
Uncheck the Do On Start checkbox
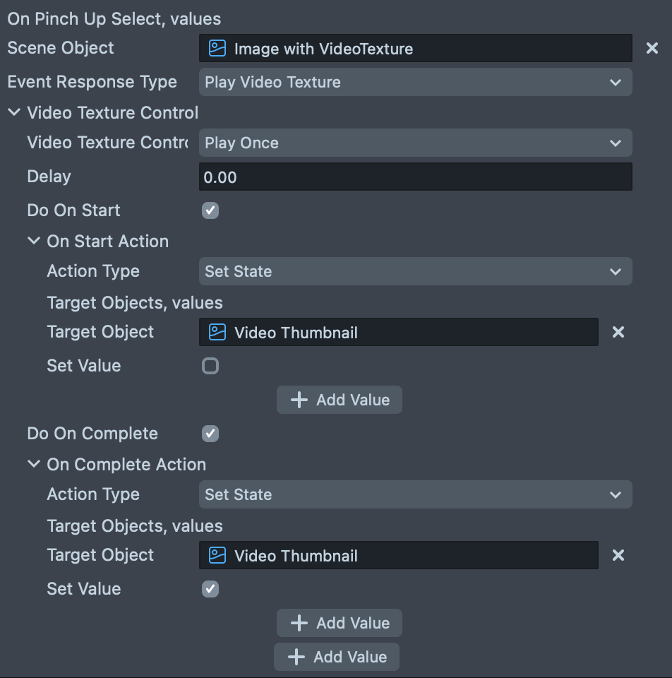coord(210,210)
